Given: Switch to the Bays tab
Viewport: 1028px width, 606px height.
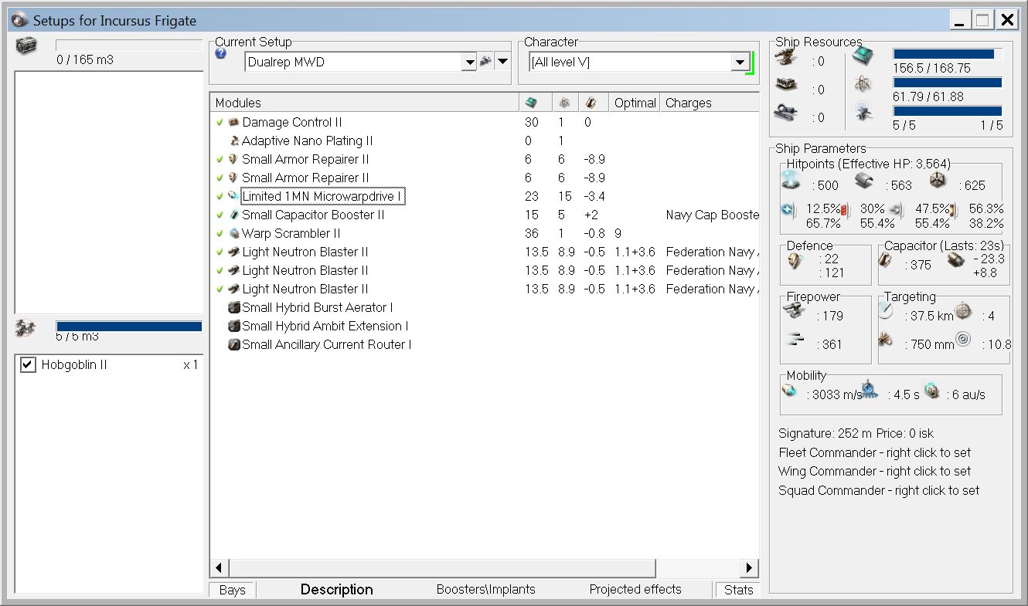Looking at the screenshot, I should [232, 590].
